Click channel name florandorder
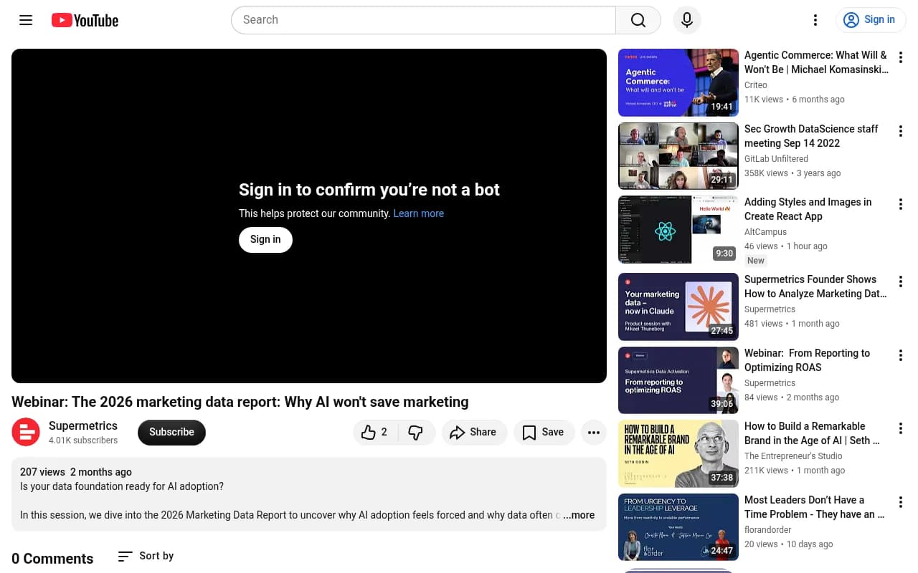Screen dimensions: 918x573 pyautogui.click(x=768, y=530)
